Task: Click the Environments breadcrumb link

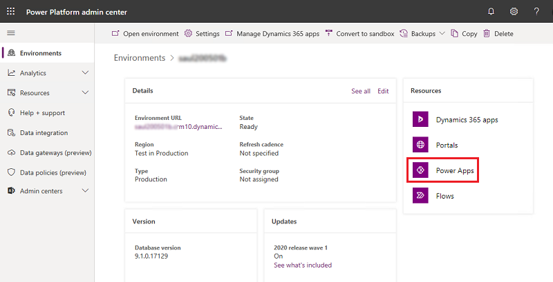Action: click(x=140, y=58)
